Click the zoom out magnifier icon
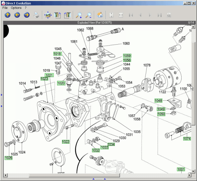197x181 pixels. click(89, 15)
